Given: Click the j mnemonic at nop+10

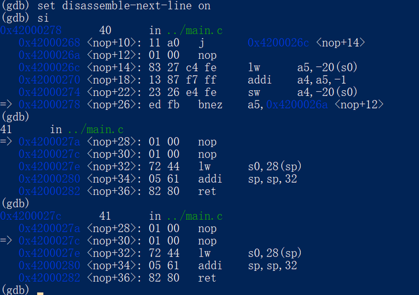Looking at the screenshot, I should pos(201,42).
